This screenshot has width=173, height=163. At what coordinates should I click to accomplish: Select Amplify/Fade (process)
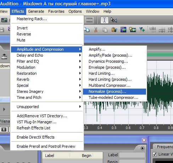pyautogui.click(x=115, y=55)
